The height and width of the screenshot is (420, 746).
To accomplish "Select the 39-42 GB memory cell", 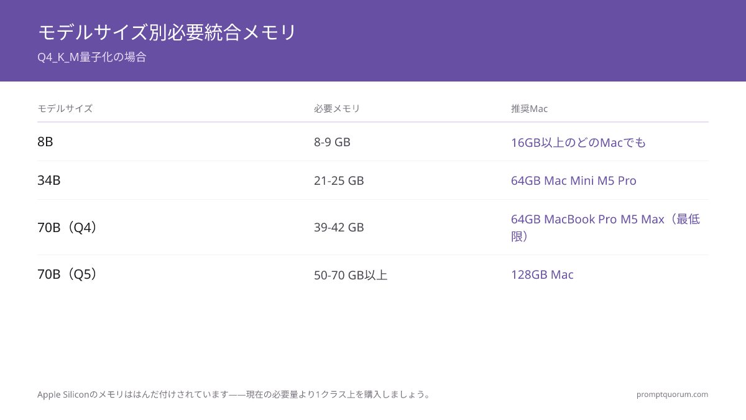I will pyautogui.click(x=339, y=227).
